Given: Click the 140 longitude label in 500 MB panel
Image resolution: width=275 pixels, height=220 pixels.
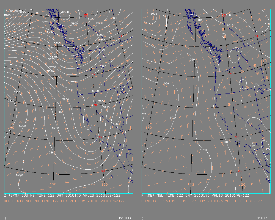Looking at the screenshot, I should (x=11, y=128).
